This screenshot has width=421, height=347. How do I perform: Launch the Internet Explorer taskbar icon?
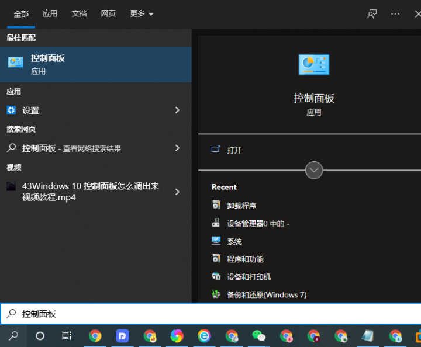pyautogui.click(x=204, y=336)
